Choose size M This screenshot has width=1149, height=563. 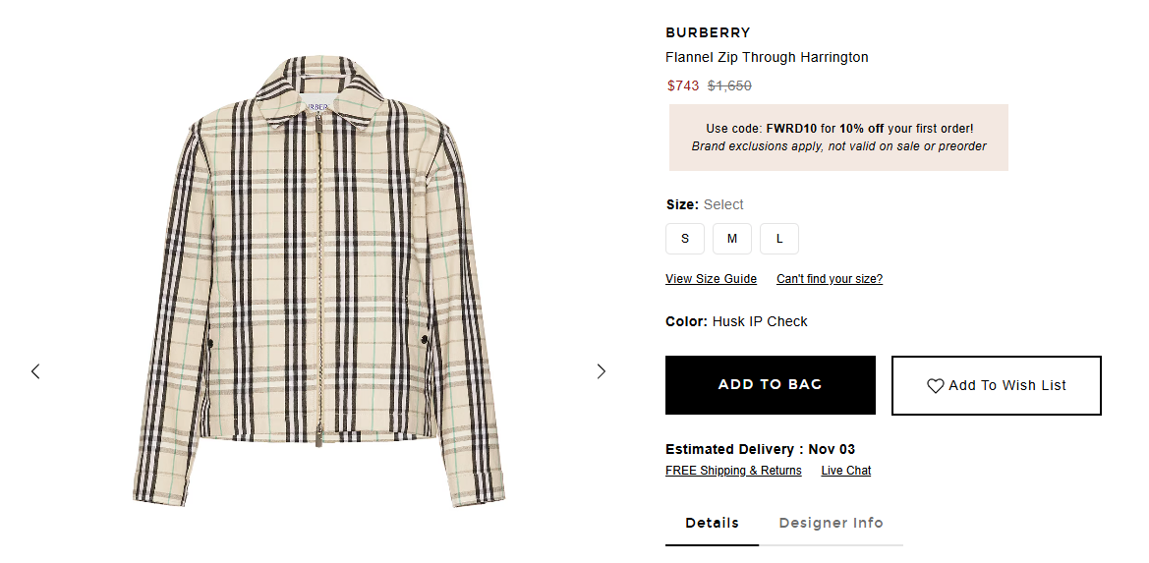(x=732, y=239)
